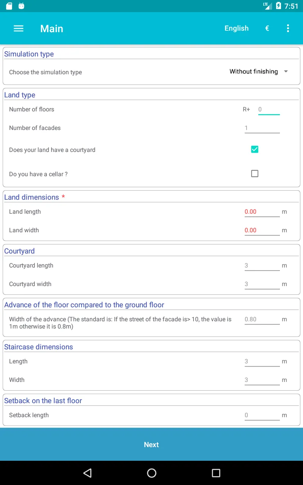
Task: Click the R+ prefix label
Action: [x=247, y=110]
